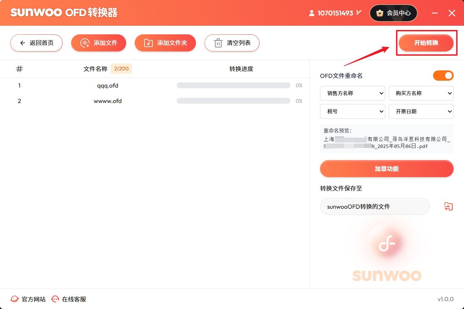Click progress bar of qqq.ofd
The image size is (464, 309).
tap(233, 85)
